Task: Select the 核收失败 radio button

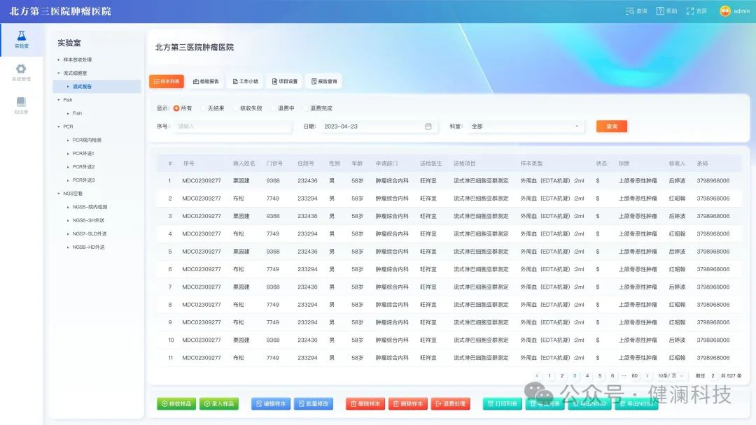Action: pos(236,108)
